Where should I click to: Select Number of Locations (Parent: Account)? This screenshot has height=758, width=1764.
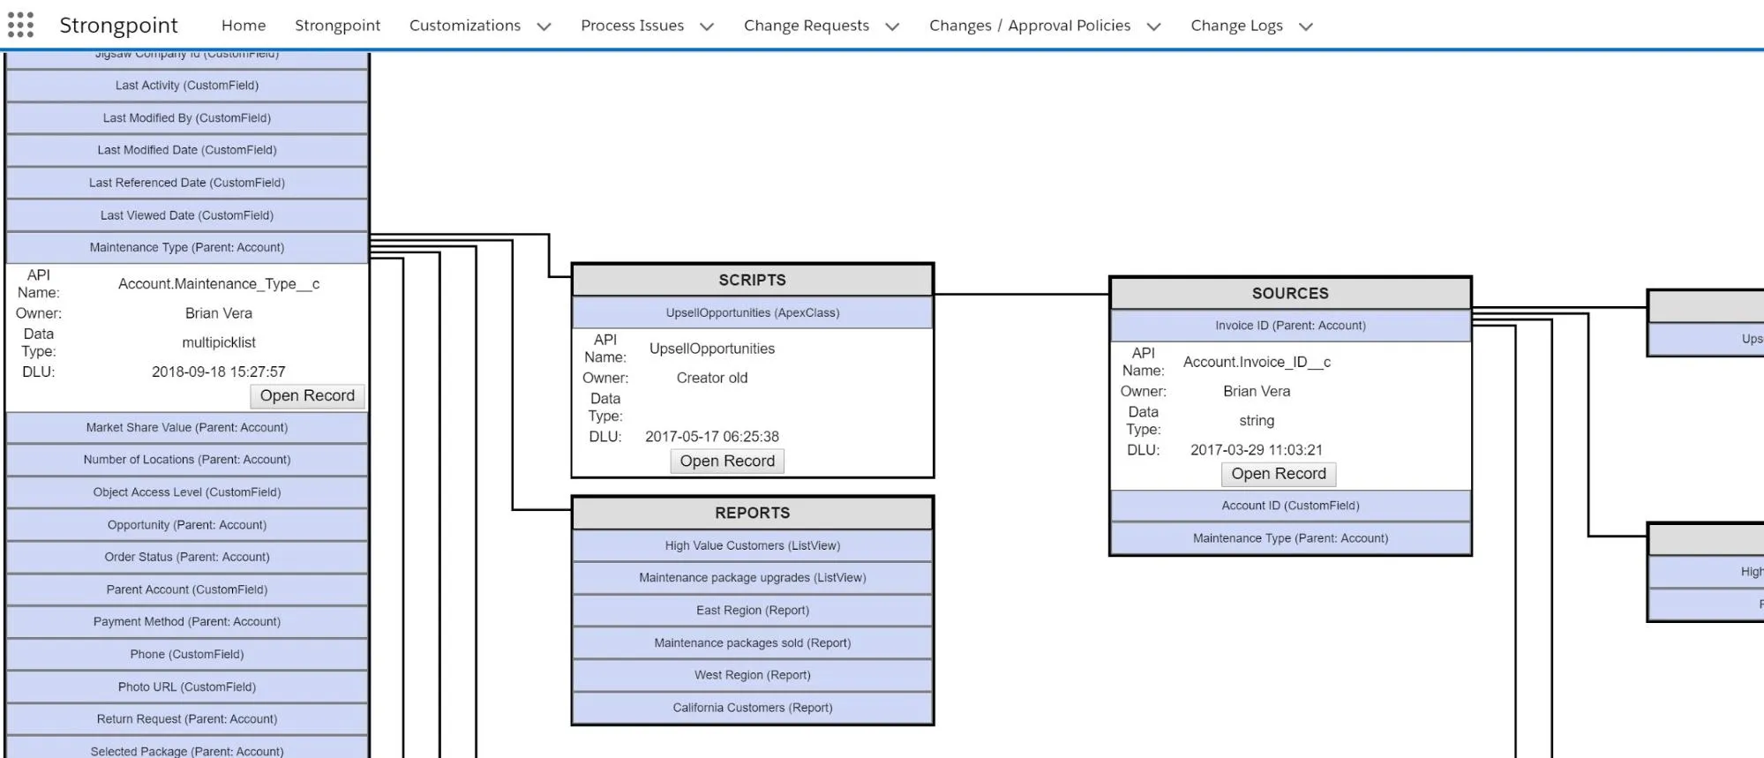tap(187, 460)
